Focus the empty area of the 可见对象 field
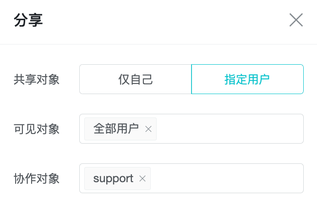This screenshot has width=317, height=212. (x=229, y=129)
